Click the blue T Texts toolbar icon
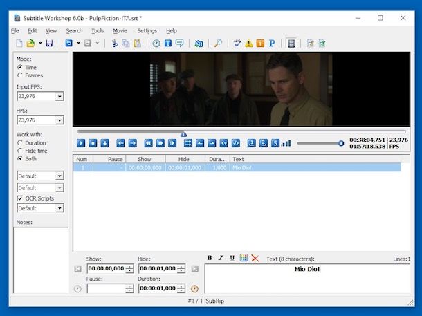 pos(168,43)
